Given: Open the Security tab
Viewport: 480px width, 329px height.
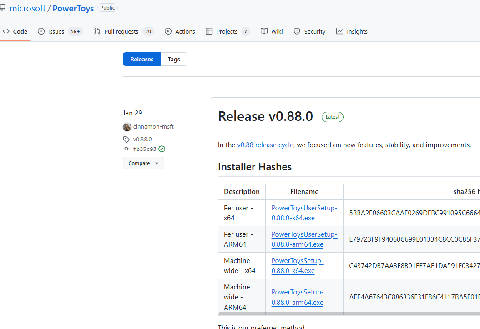Looking at the screenshot, I should [x=309, y=31].
